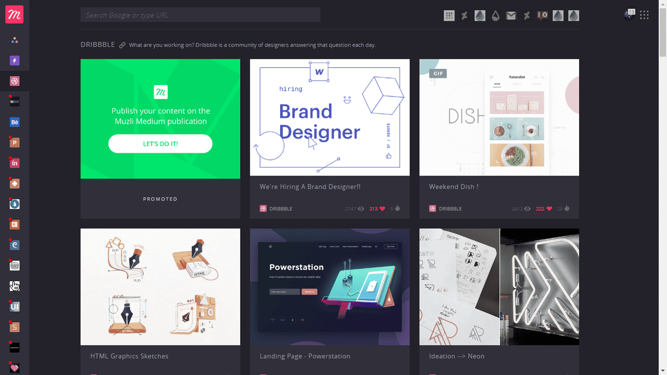Screen dimensions: 667x375
Task: Open the brown document icon sidebar feed
Action: (x=14, y=327)
